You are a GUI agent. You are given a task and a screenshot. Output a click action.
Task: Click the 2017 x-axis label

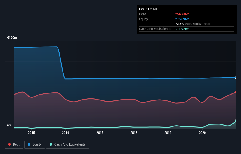tap(100, 133)
